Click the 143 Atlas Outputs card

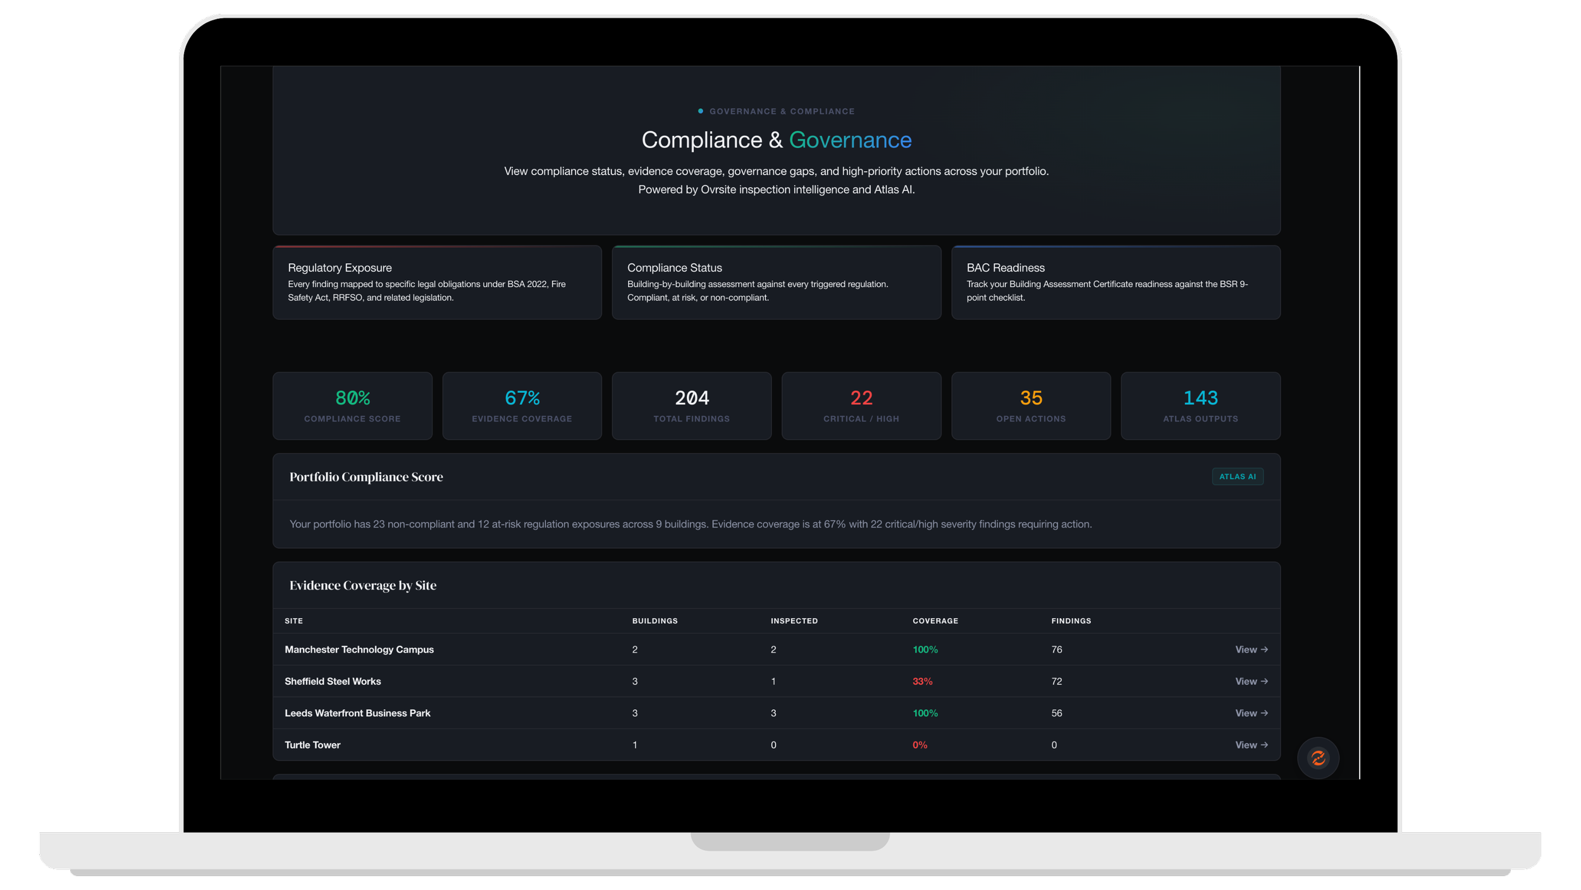click(x=1200, y=405)
